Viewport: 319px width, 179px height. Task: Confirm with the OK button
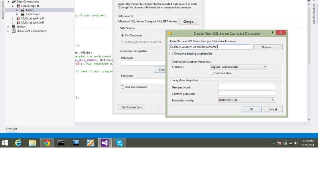click(x=252, y=109)
